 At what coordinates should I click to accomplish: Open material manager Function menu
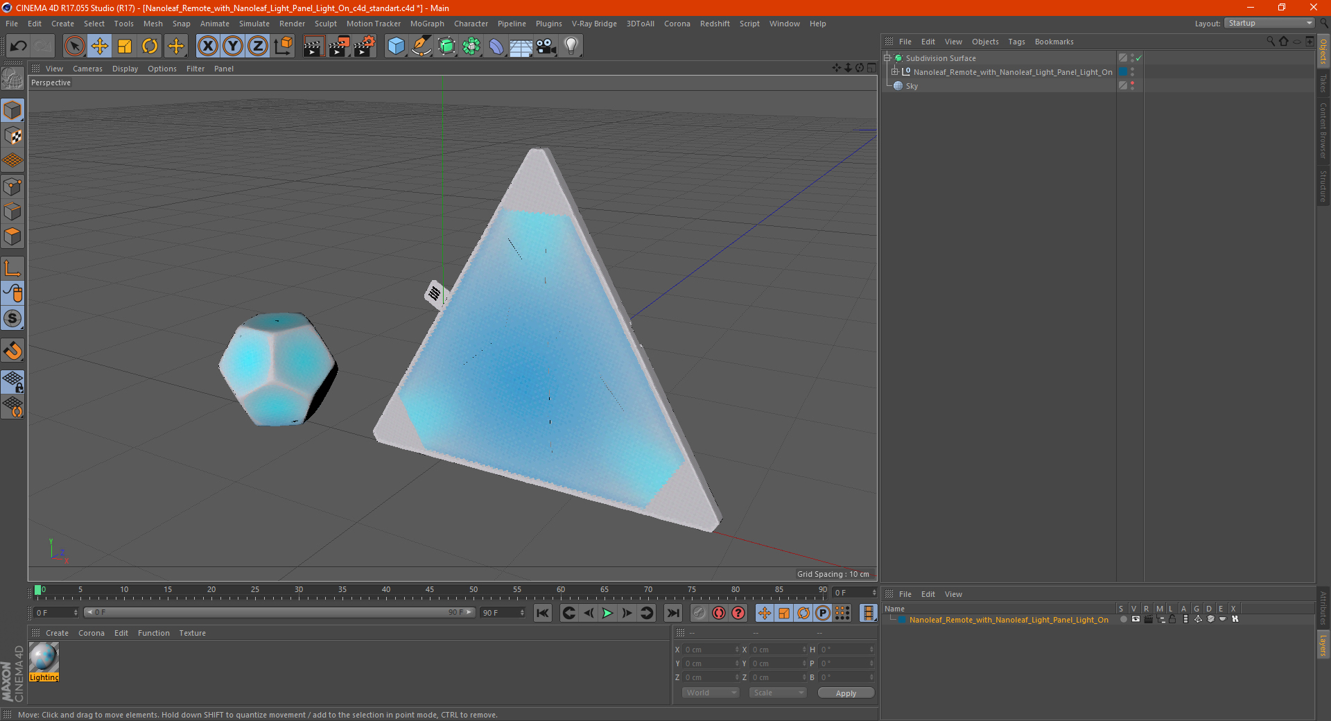[154, 633]
